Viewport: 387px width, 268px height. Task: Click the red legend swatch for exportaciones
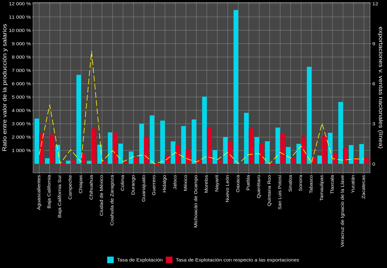[x=169, y=260]
